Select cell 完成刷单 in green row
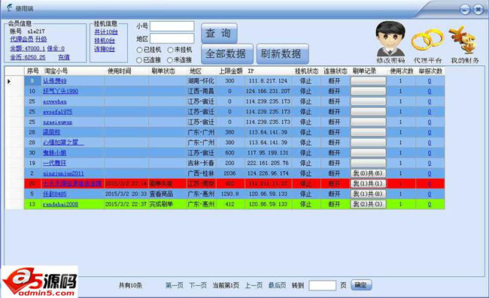The image size is (489, 298). click(167, 204)
